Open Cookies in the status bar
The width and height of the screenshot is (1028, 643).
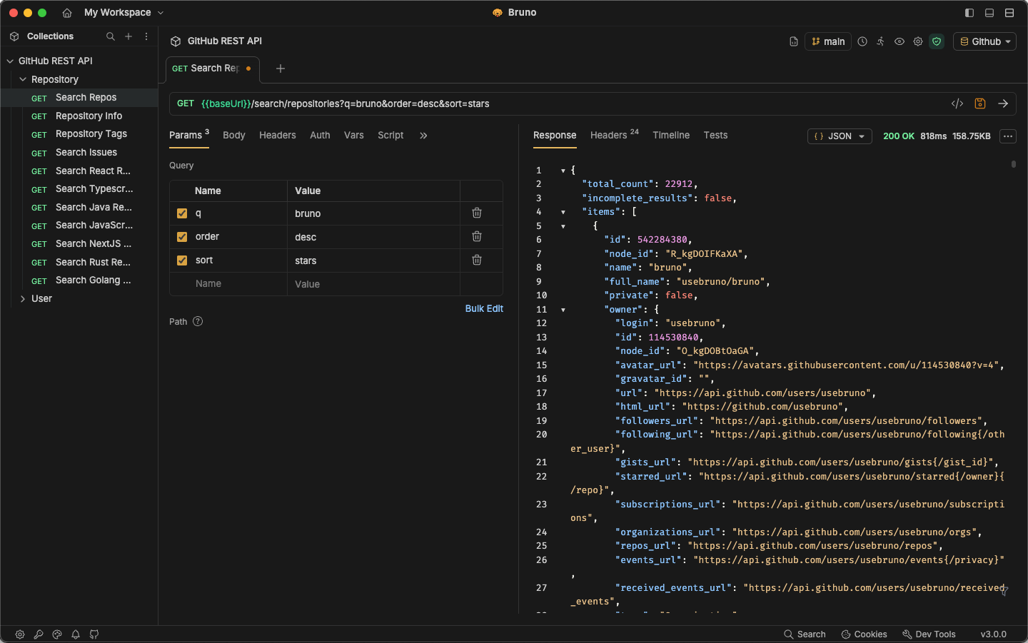click(864, 634)
